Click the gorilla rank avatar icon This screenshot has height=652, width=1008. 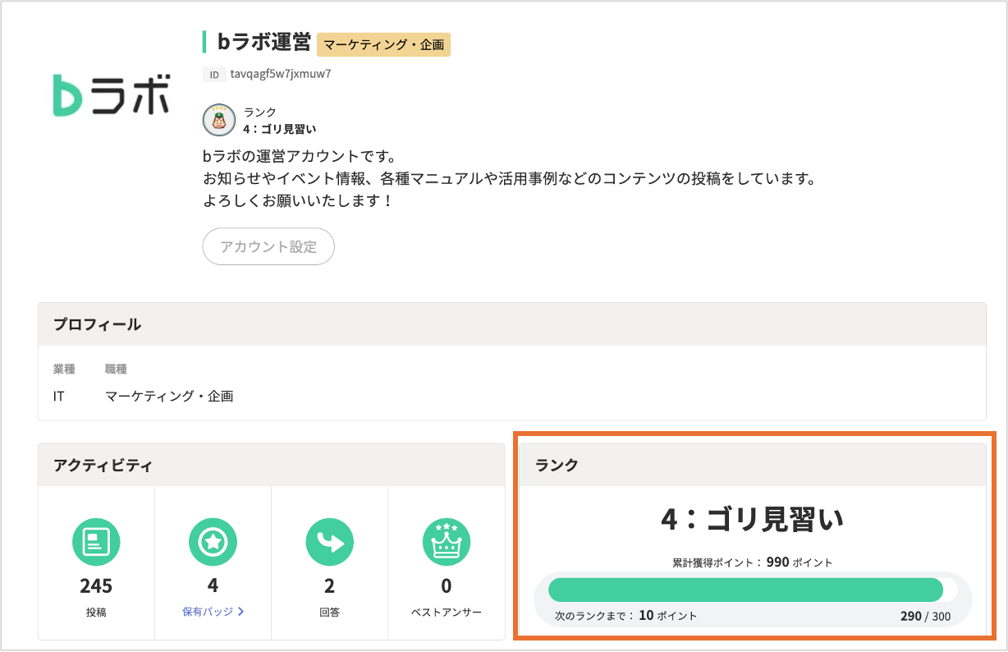click(219, 120)
